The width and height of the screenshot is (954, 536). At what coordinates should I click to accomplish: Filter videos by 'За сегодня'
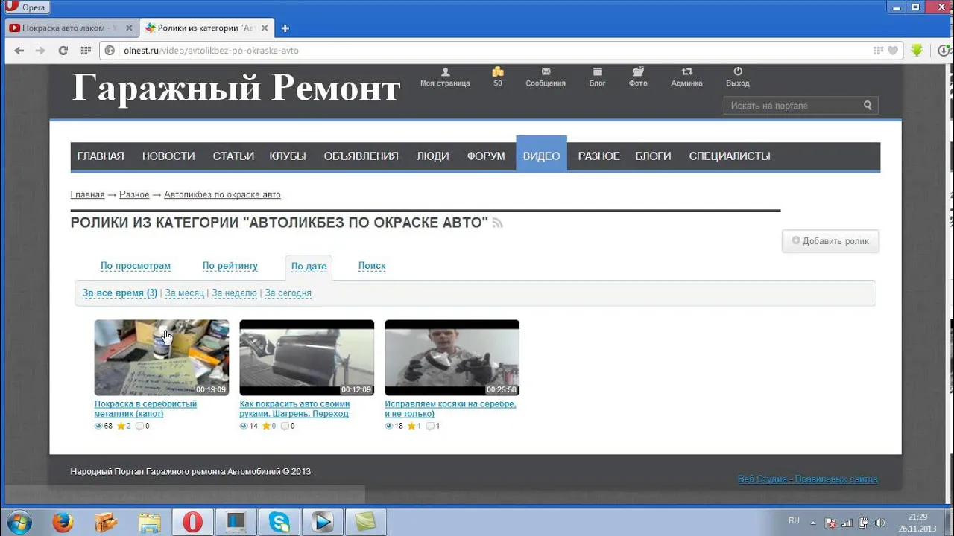tap(288, 293)
